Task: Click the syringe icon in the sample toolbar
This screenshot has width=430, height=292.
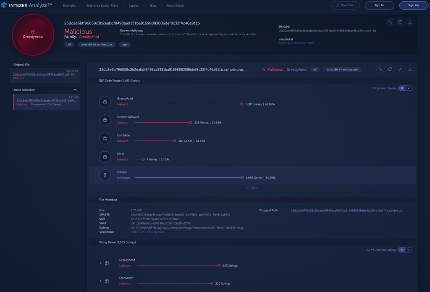Action: 400,69
